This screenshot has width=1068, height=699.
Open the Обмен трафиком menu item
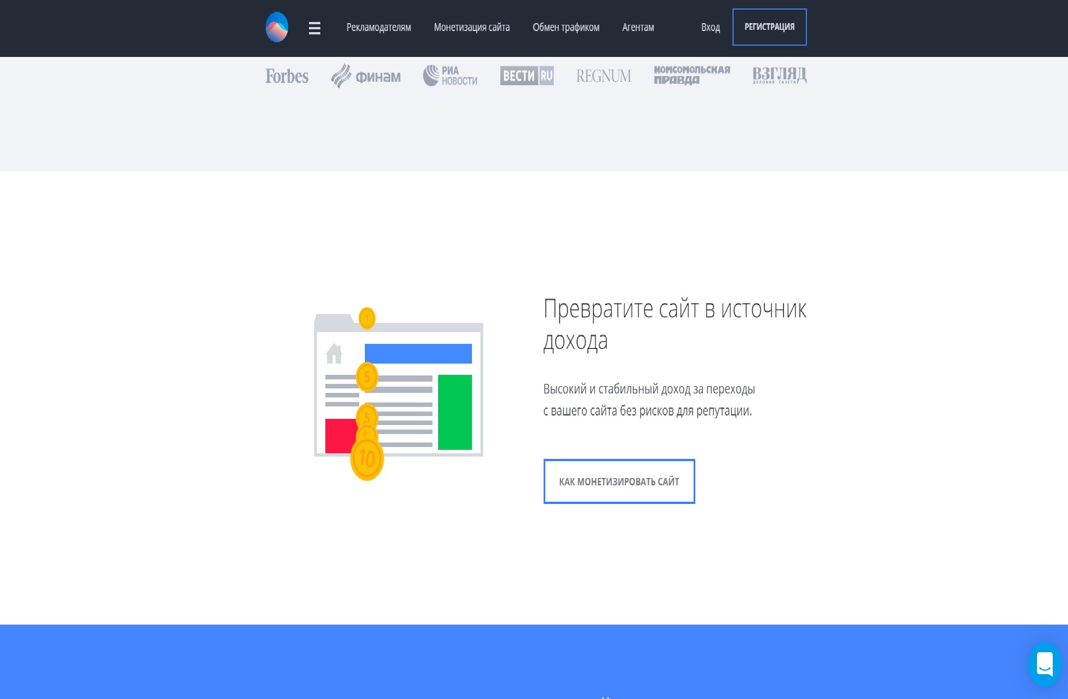pyautogui.click(x=566, y=28)
